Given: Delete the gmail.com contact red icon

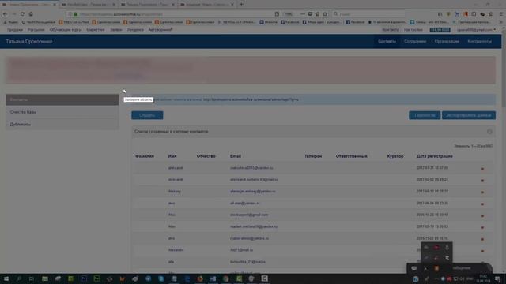Looking at the screenshot, I should (482, 215).
